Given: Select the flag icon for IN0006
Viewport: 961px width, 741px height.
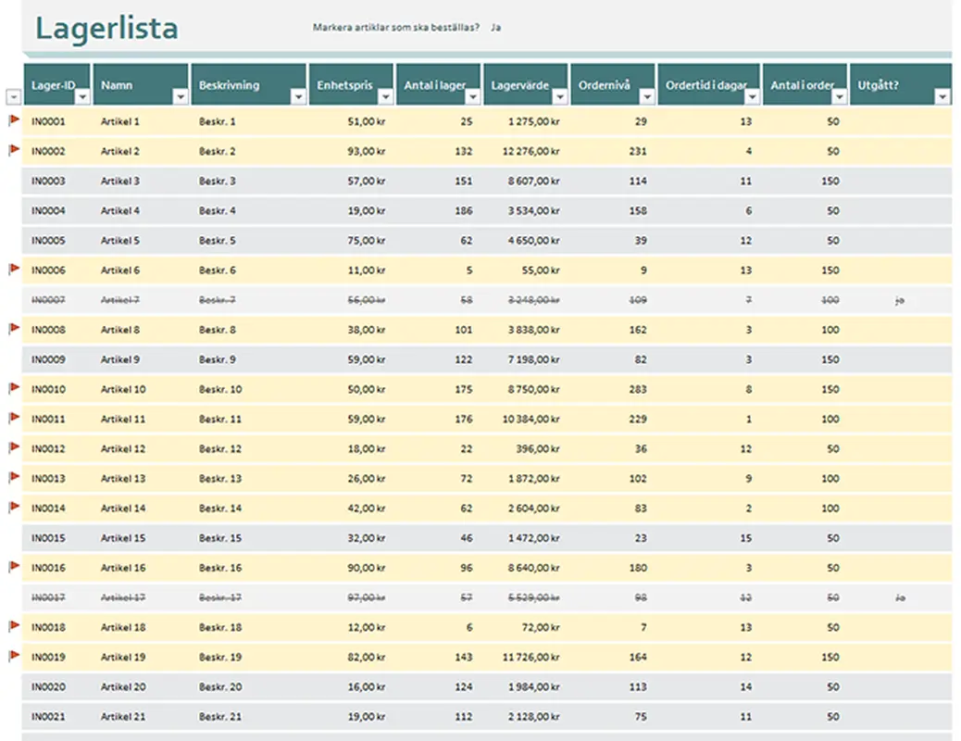Looking at the screenshot, I should (x=14, y=270).
